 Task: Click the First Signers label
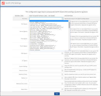tap(24, 24)
